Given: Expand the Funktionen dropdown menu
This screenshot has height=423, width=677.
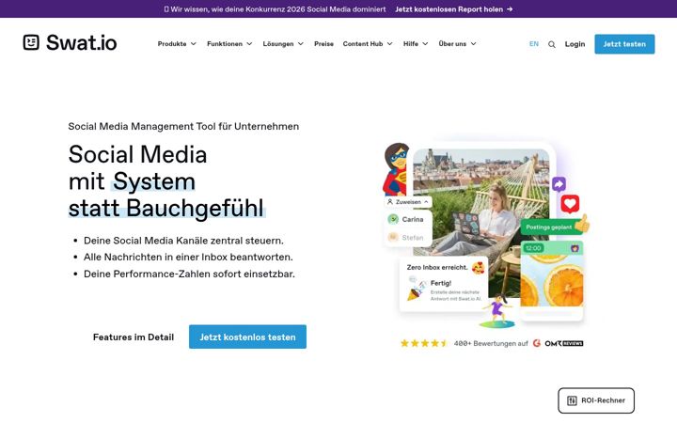Looking at the screenshot, I should coord(229,43).
